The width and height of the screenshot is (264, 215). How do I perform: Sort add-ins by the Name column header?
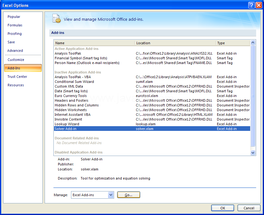[94, 43]
